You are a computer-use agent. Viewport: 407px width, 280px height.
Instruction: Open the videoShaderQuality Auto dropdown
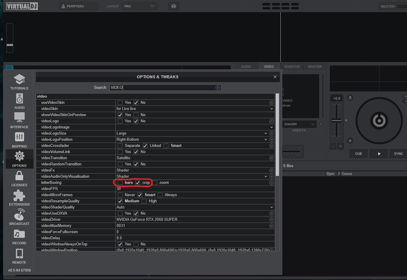tap(272, 207)
